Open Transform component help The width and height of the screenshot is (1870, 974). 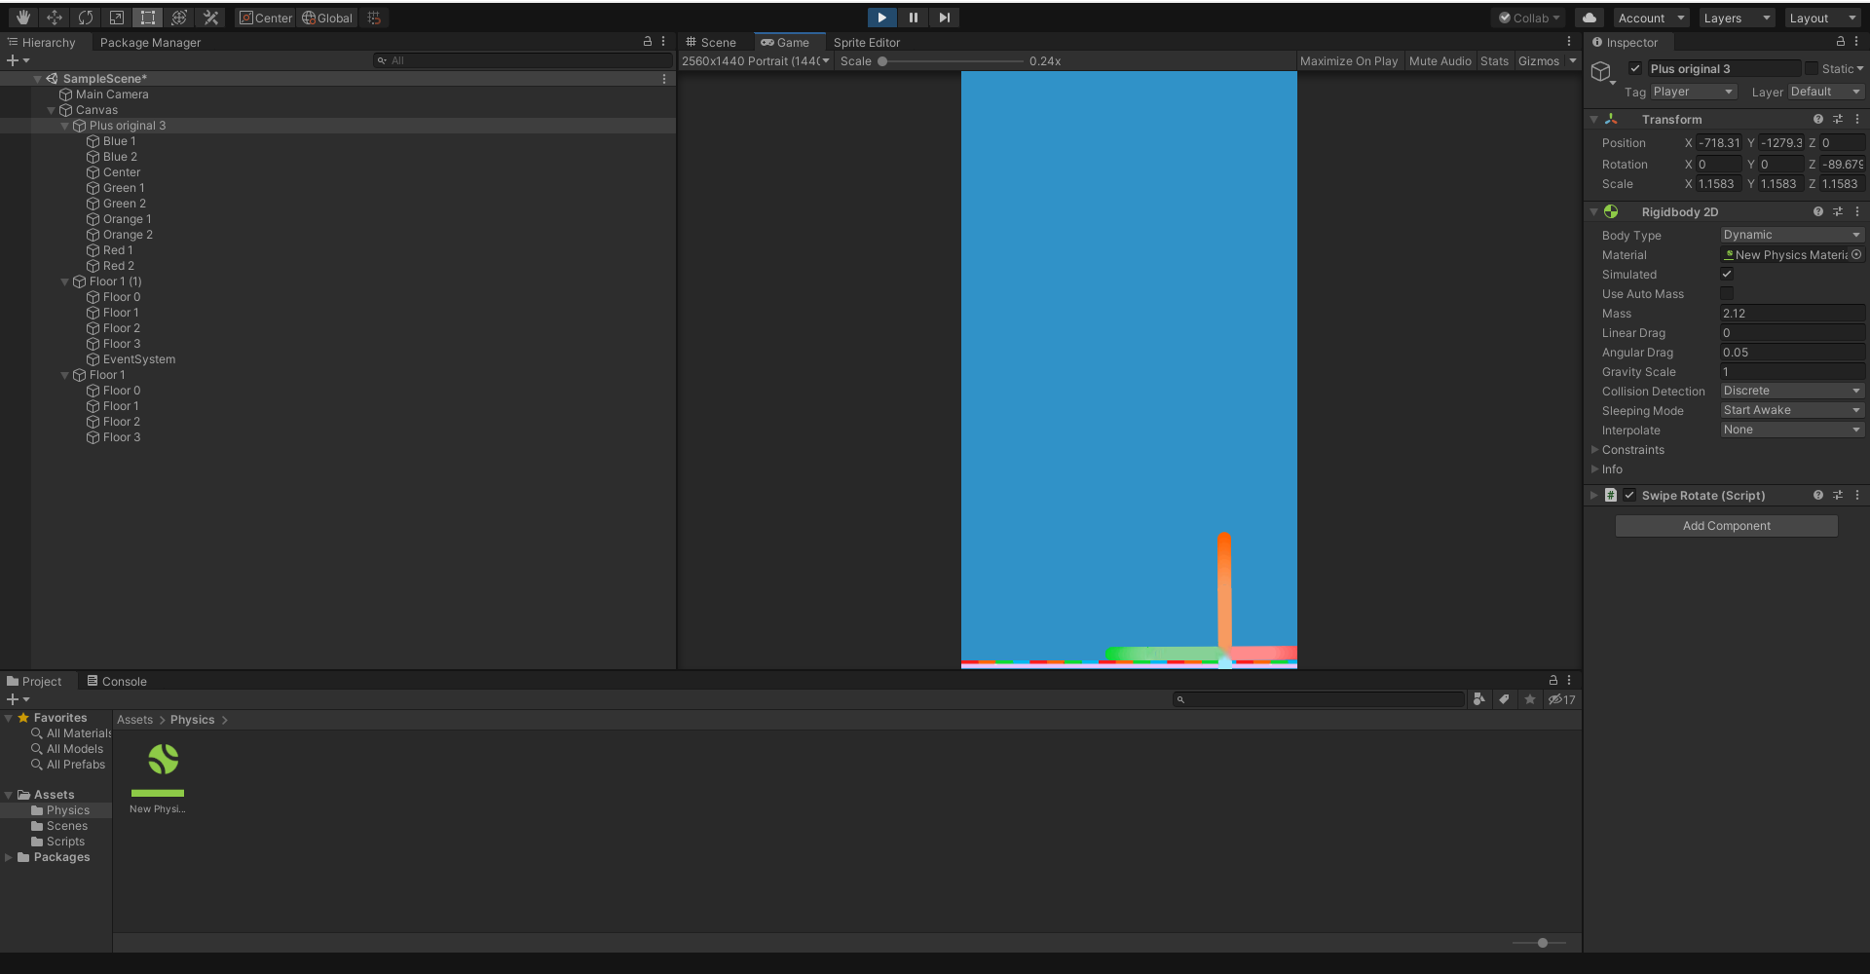tap(1818, 119)
